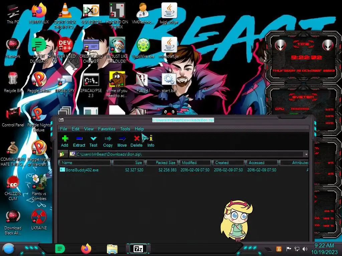Image resolution: width=342 pixels, height=256 pixels.
Task: Select the SEX EDITOR HxD icon
Action: tap(91, 13)
